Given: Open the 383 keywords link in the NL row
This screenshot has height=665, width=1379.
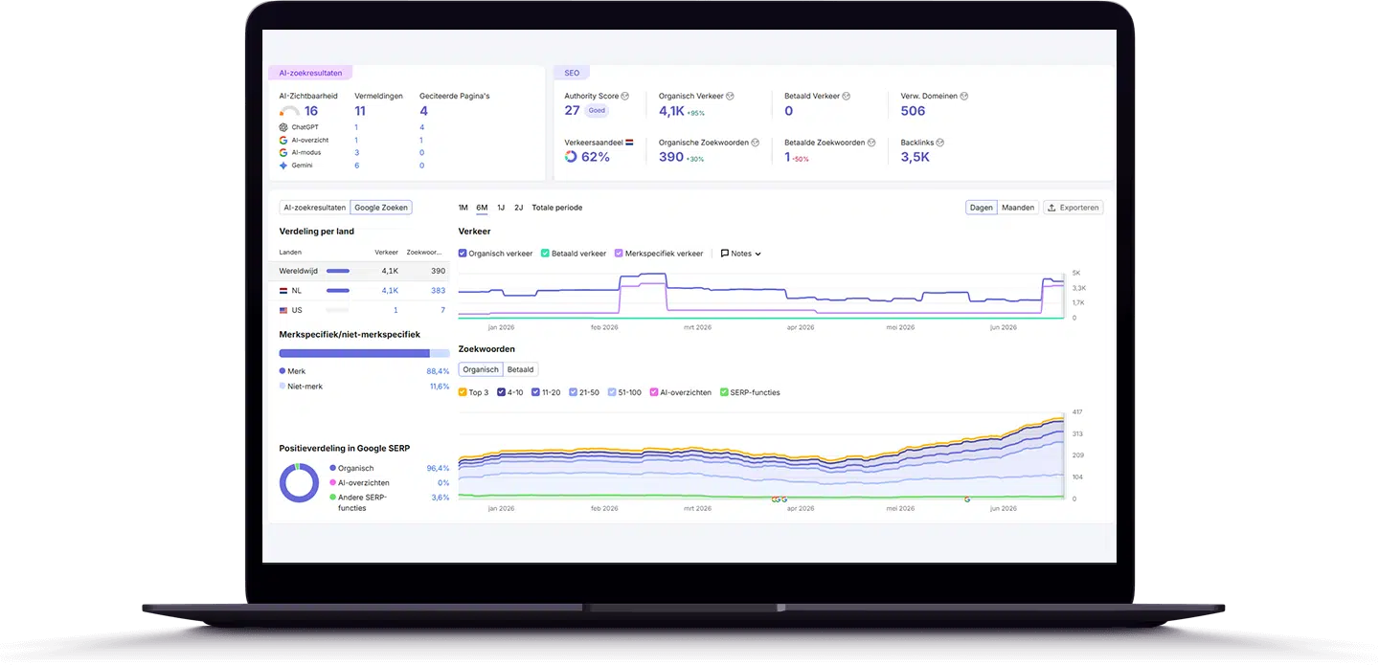Looking at the screenshot, I should point(438,291).
